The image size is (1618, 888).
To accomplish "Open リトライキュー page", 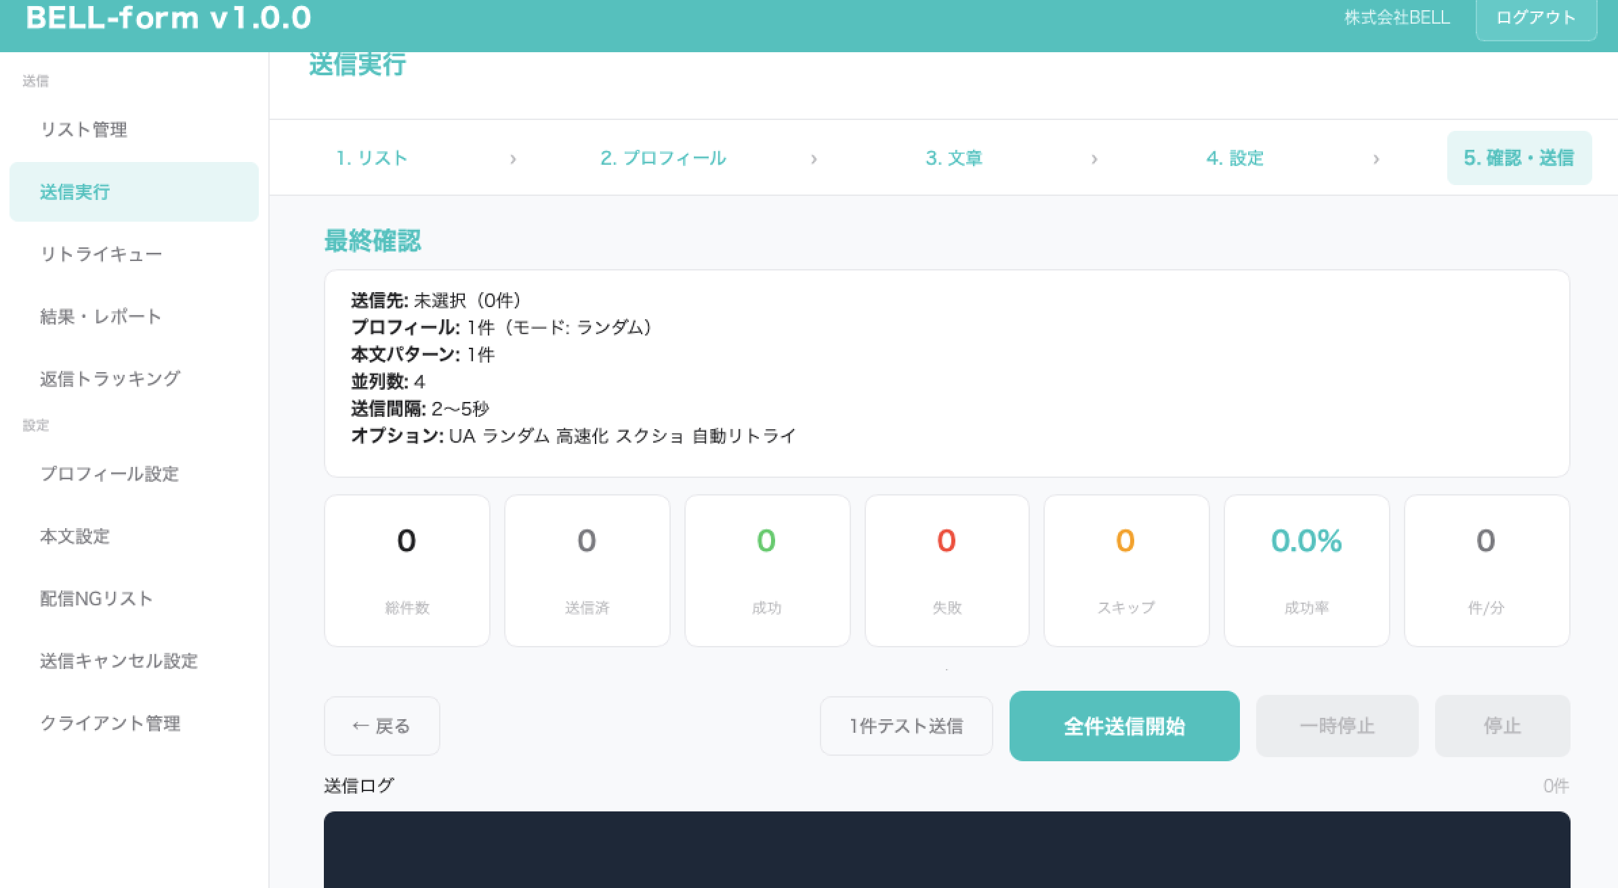I will (x=100, y=254).
